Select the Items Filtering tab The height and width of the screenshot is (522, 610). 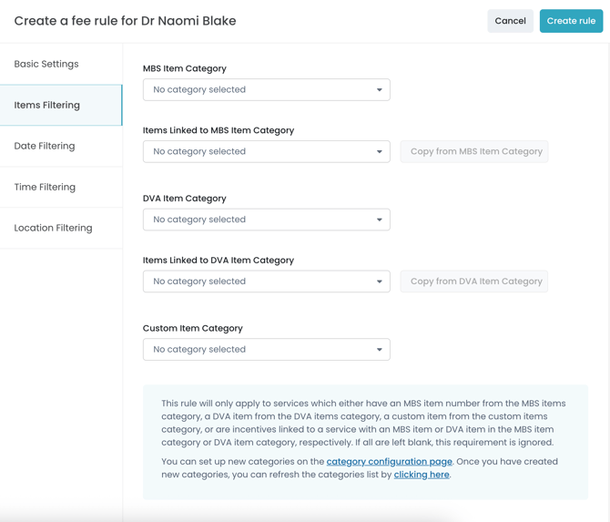point(47,105)
